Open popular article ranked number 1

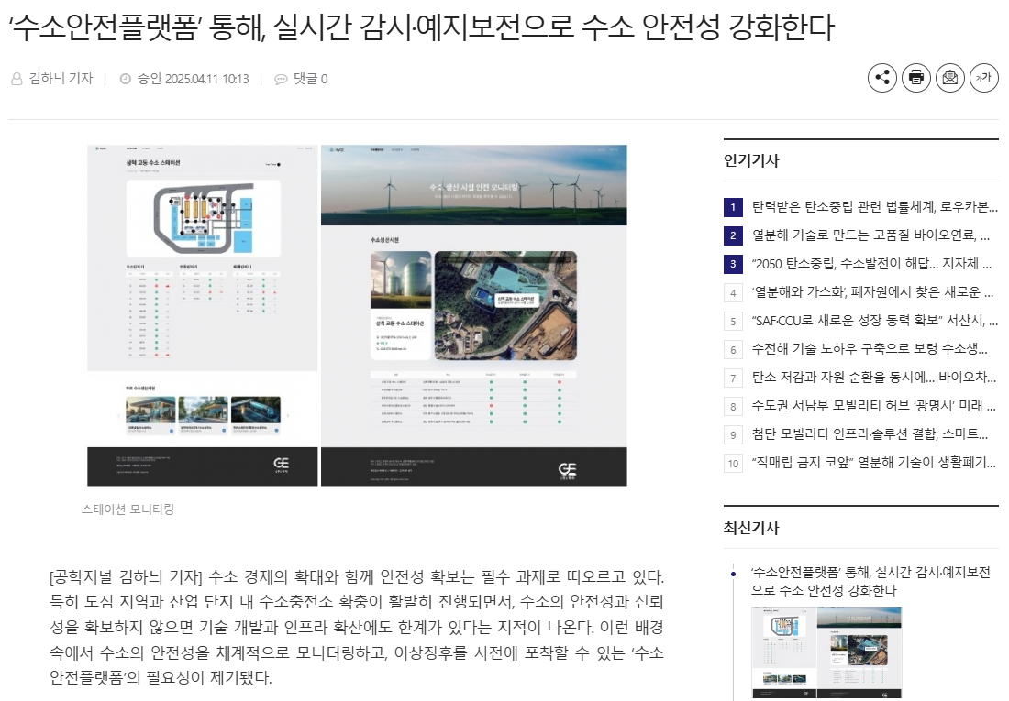871,207
